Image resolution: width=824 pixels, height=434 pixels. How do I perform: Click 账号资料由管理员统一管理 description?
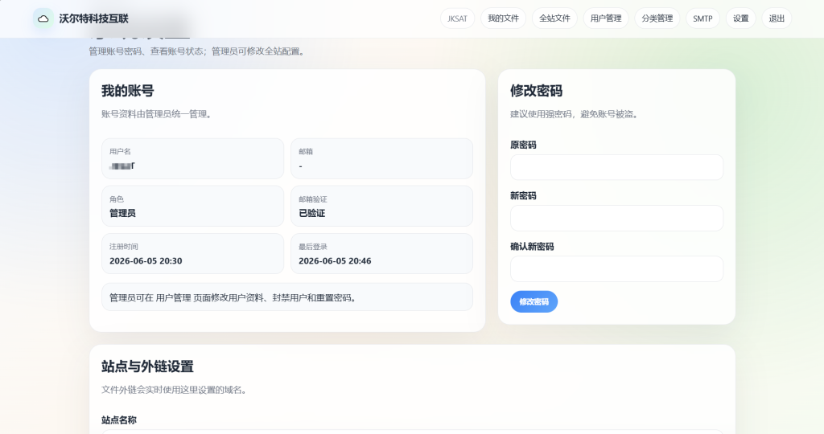click(x=158, y=114)
